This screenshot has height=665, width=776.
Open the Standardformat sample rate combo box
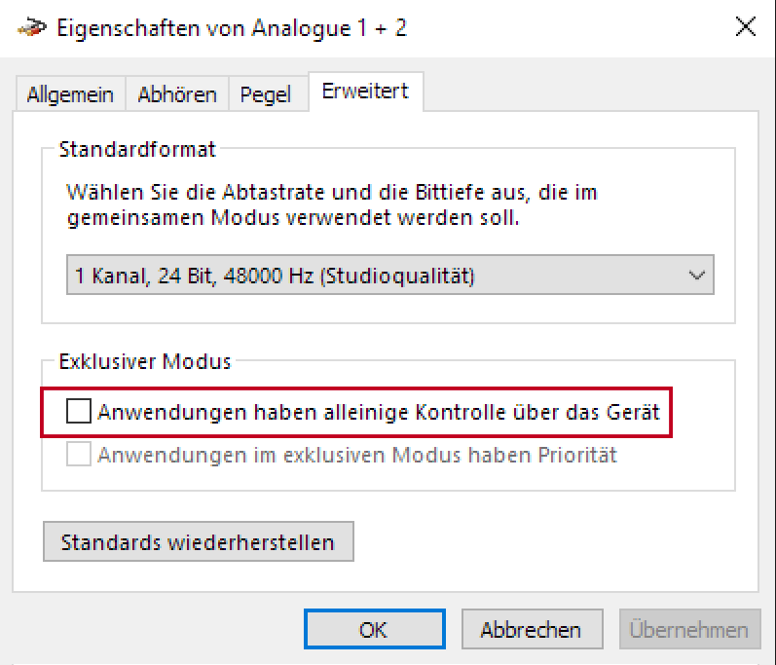(x=390, y=276)
